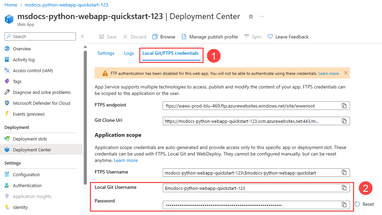Click Leave Feedback heart button
The width and height of the screenshot is (382, 215).
[288, 37]
